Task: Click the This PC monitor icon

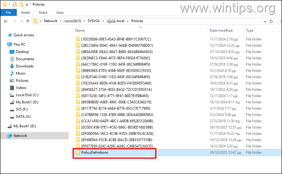Action: 10,45
